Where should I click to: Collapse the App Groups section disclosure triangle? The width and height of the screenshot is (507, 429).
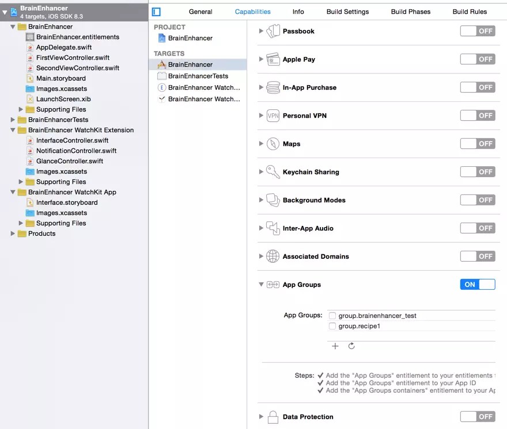tap(260, 284)
